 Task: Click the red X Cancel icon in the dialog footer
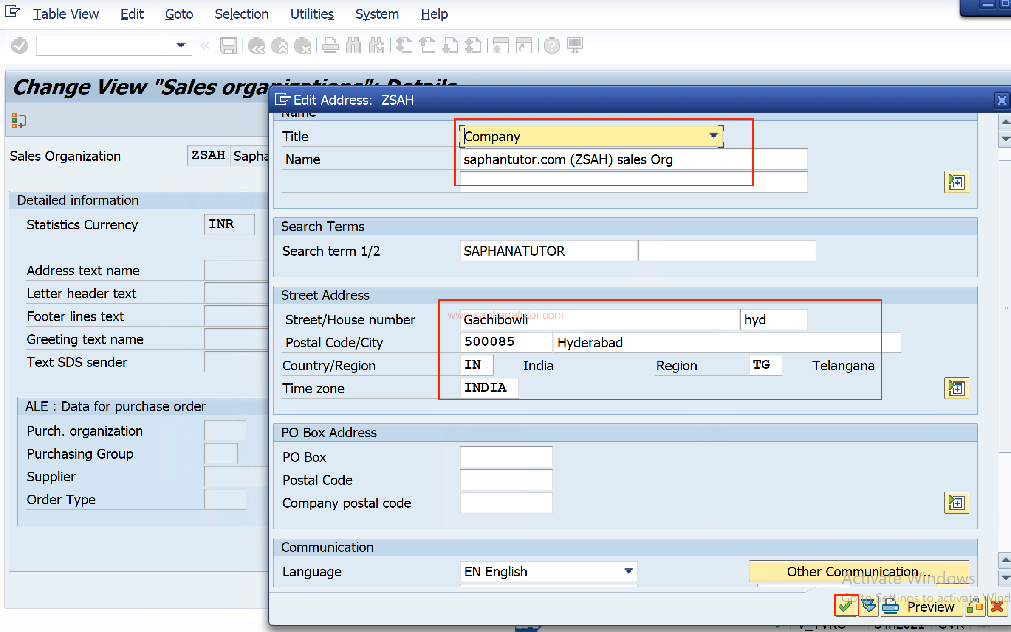997,607
